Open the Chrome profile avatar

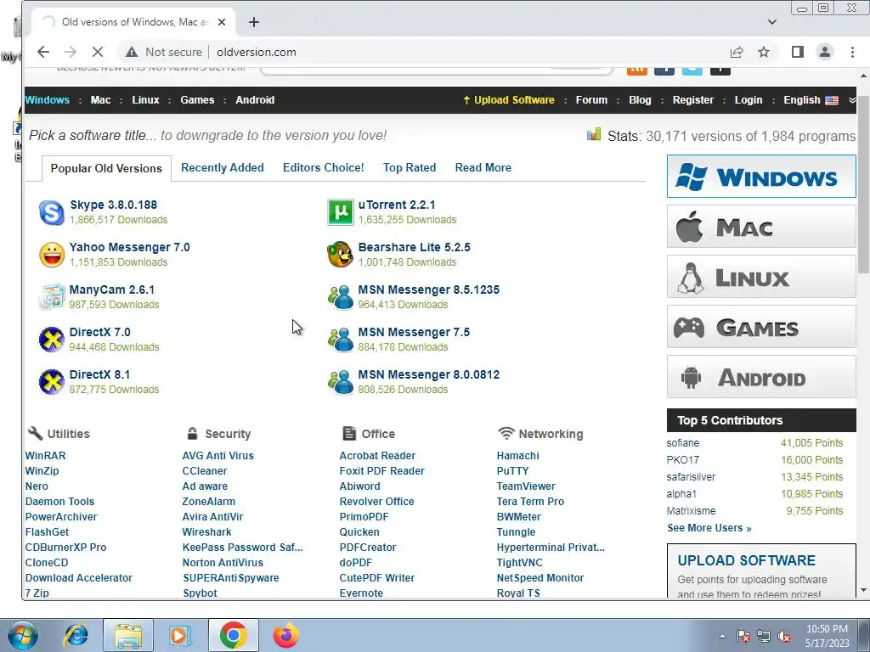pos(825,52)
